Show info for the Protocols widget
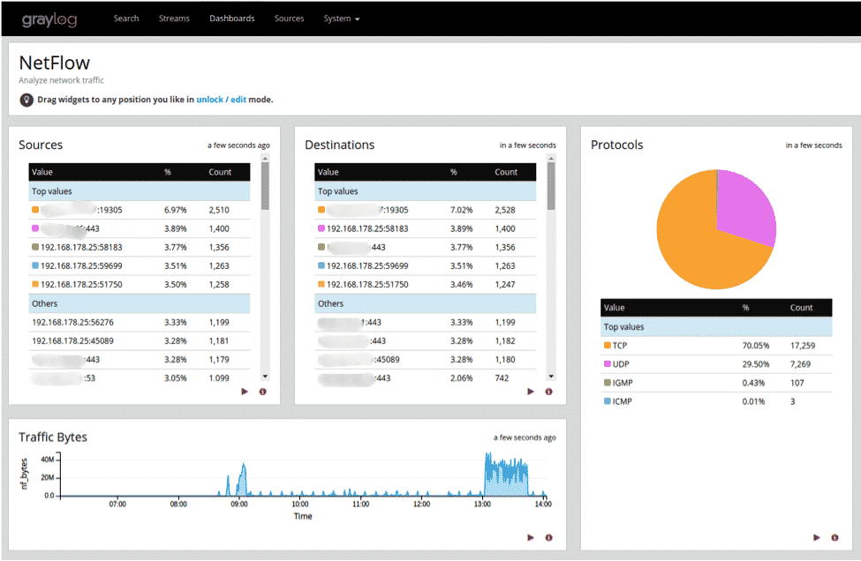This screenshot has width=861, height=561. coord(835,537)
